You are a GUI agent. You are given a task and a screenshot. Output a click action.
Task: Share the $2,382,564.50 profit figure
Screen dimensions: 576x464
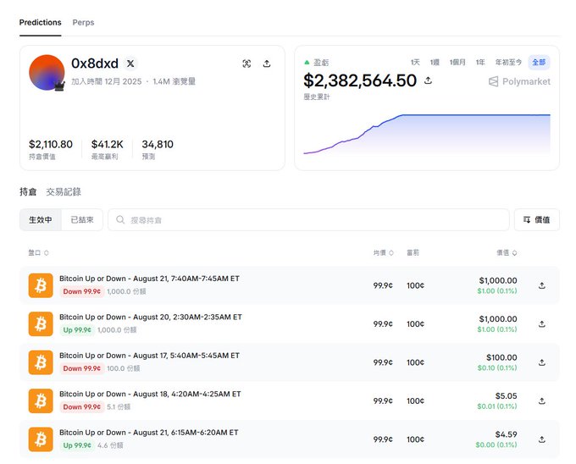[428, 80]
